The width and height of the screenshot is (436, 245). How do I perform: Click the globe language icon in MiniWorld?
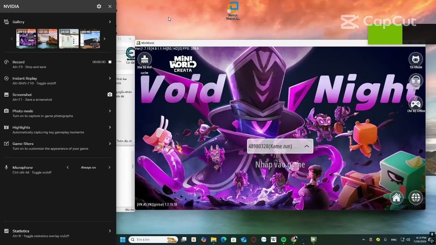tap(416, 197)
